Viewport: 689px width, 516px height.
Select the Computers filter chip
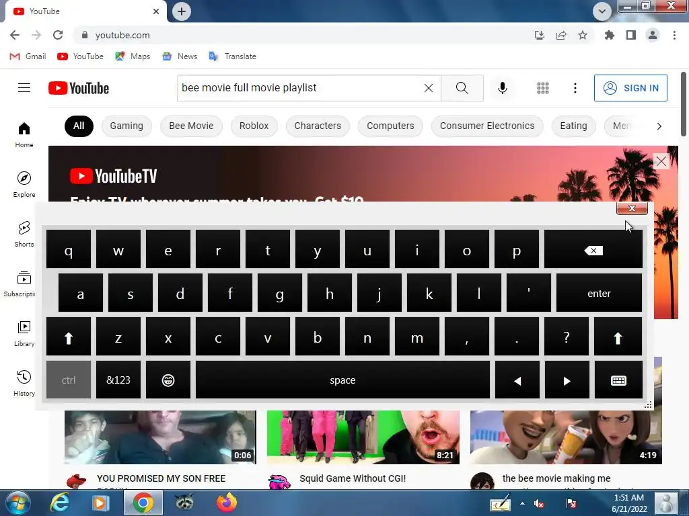[x=390, y=126]
